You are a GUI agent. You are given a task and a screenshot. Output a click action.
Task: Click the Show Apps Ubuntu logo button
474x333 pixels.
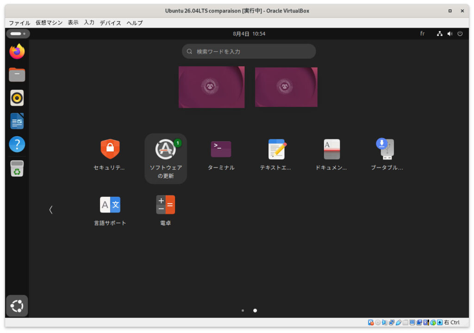pyautogui.click(x=17, y=306)
